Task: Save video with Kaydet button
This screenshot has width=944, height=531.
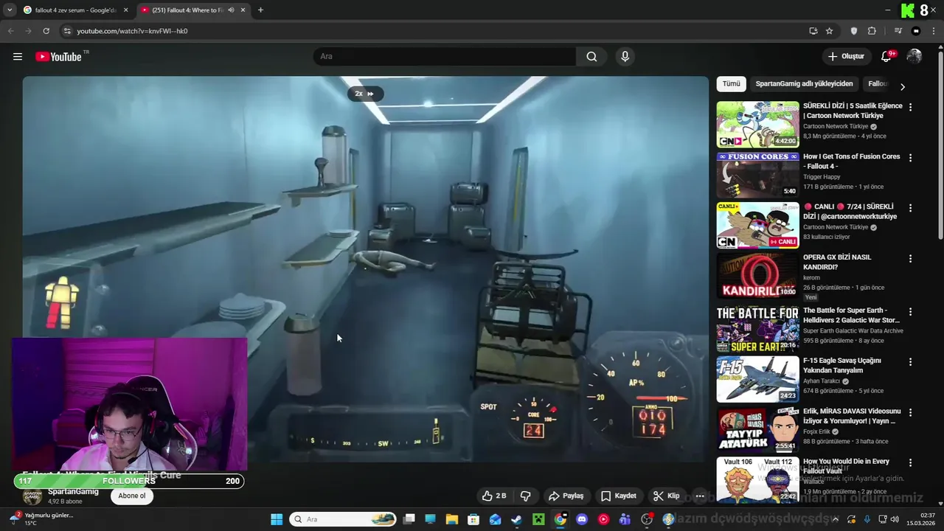Action: click(x=618, y=496)
